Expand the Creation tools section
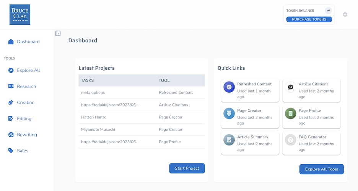 pos(26,103)
